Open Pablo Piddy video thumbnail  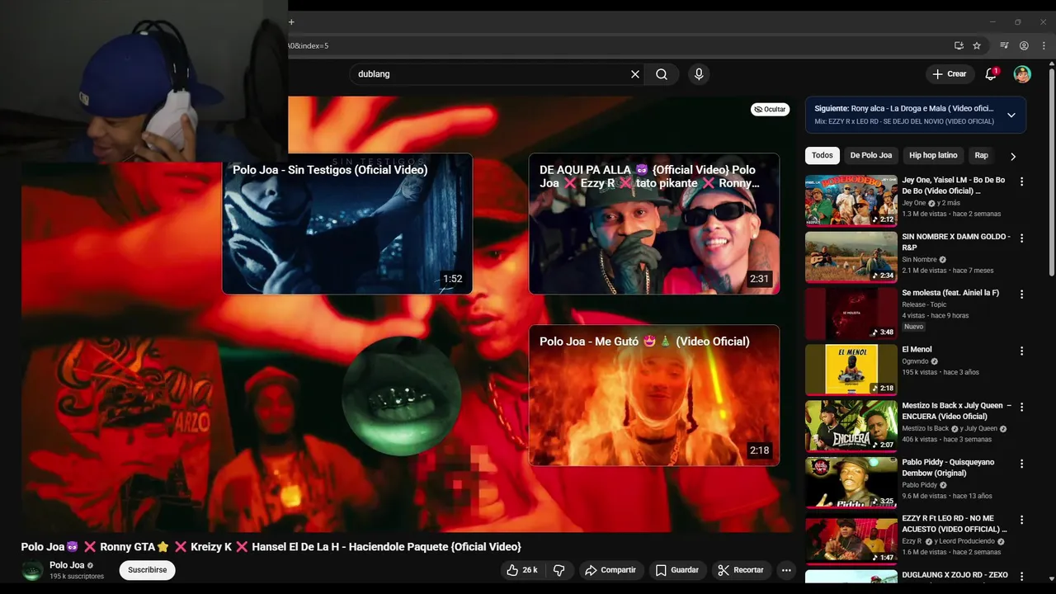click(851, 483)
